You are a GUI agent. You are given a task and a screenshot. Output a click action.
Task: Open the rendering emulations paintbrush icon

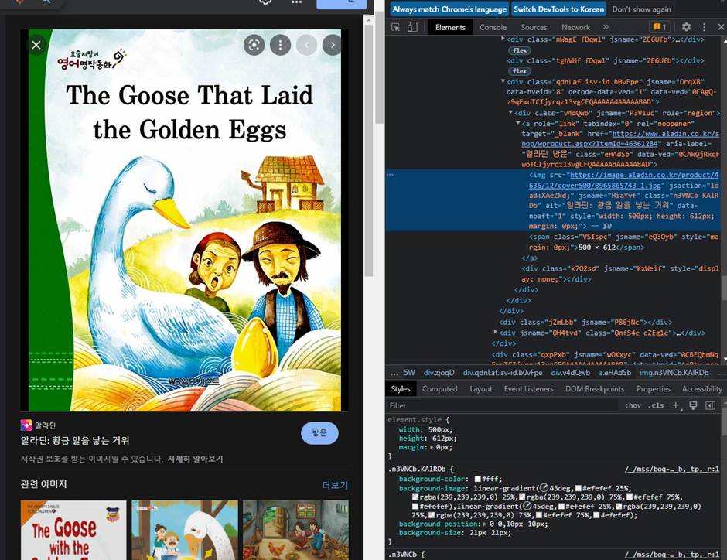tap(693, 405)
